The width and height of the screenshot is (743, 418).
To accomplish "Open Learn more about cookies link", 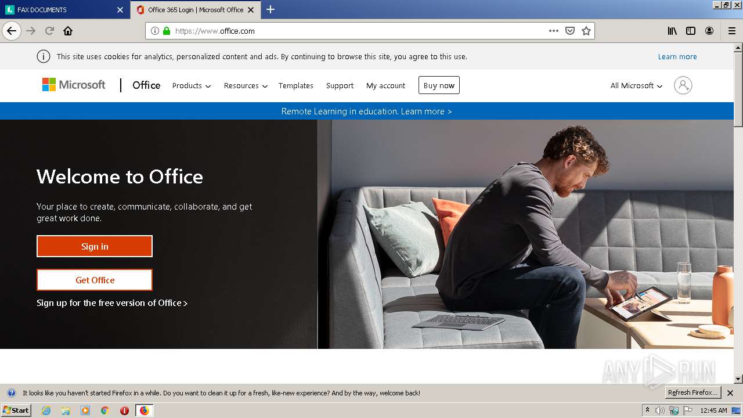I will (677, 56).
